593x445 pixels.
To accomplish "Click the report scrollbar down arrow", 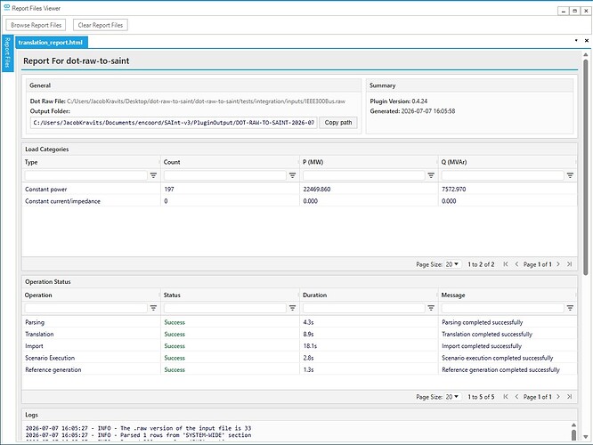I will [586, 437].
